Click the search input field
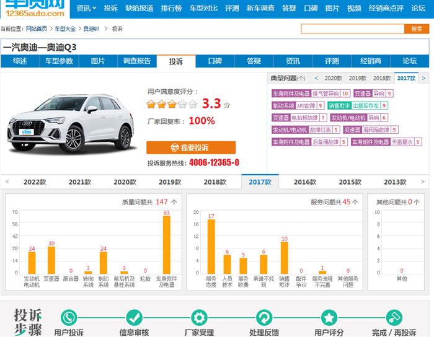The image size is (434, 337). click(353, 28)
